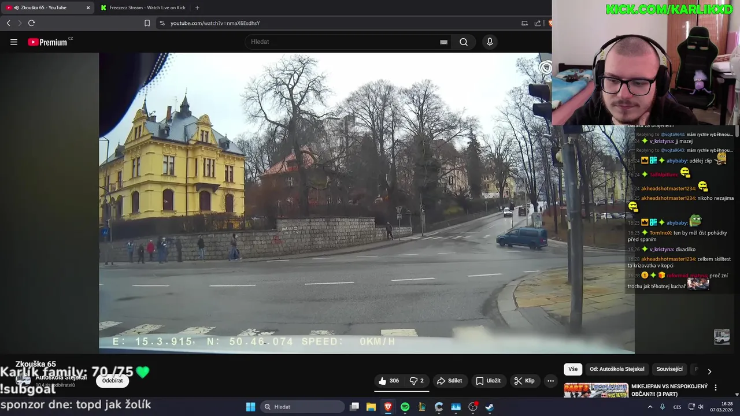
Task: Click the taskbar Hledat search box
Action: 302,407
